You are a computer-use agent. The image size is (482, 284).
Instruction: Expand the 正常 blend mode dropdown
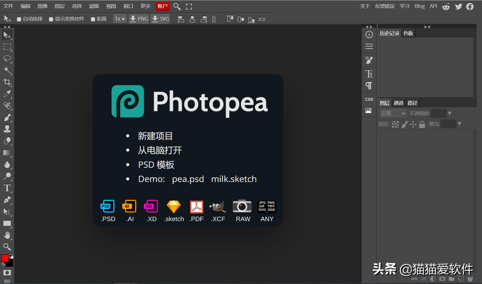(x=393, y=113)
